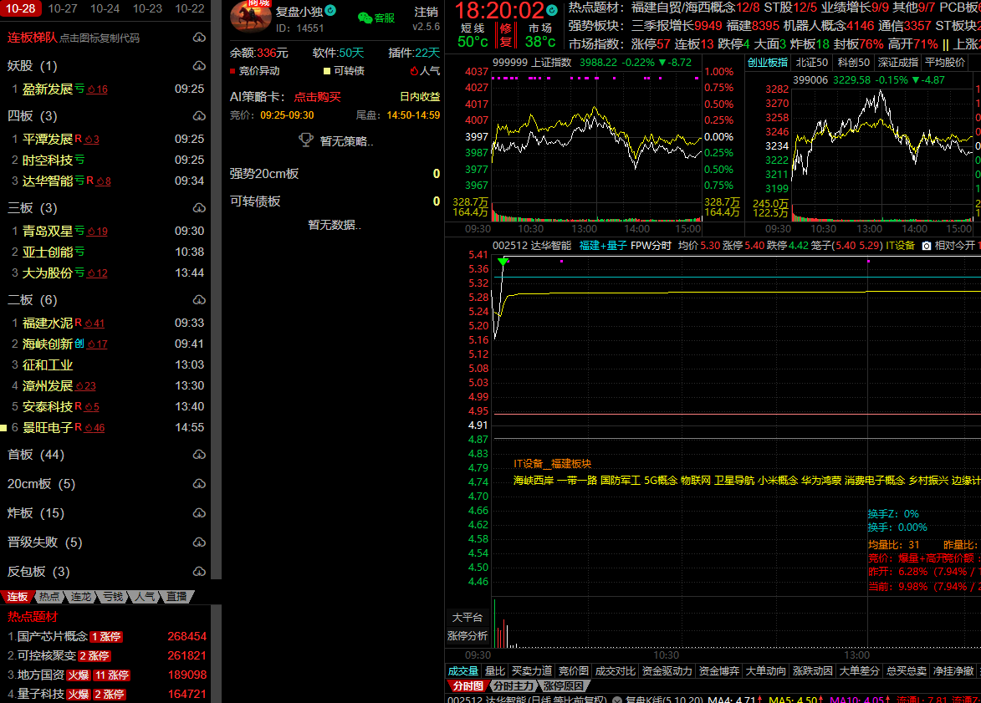Click the user avatar picture
Viewport: 981px width, 703px height.
pyautogui.click(x=250, y=17)
